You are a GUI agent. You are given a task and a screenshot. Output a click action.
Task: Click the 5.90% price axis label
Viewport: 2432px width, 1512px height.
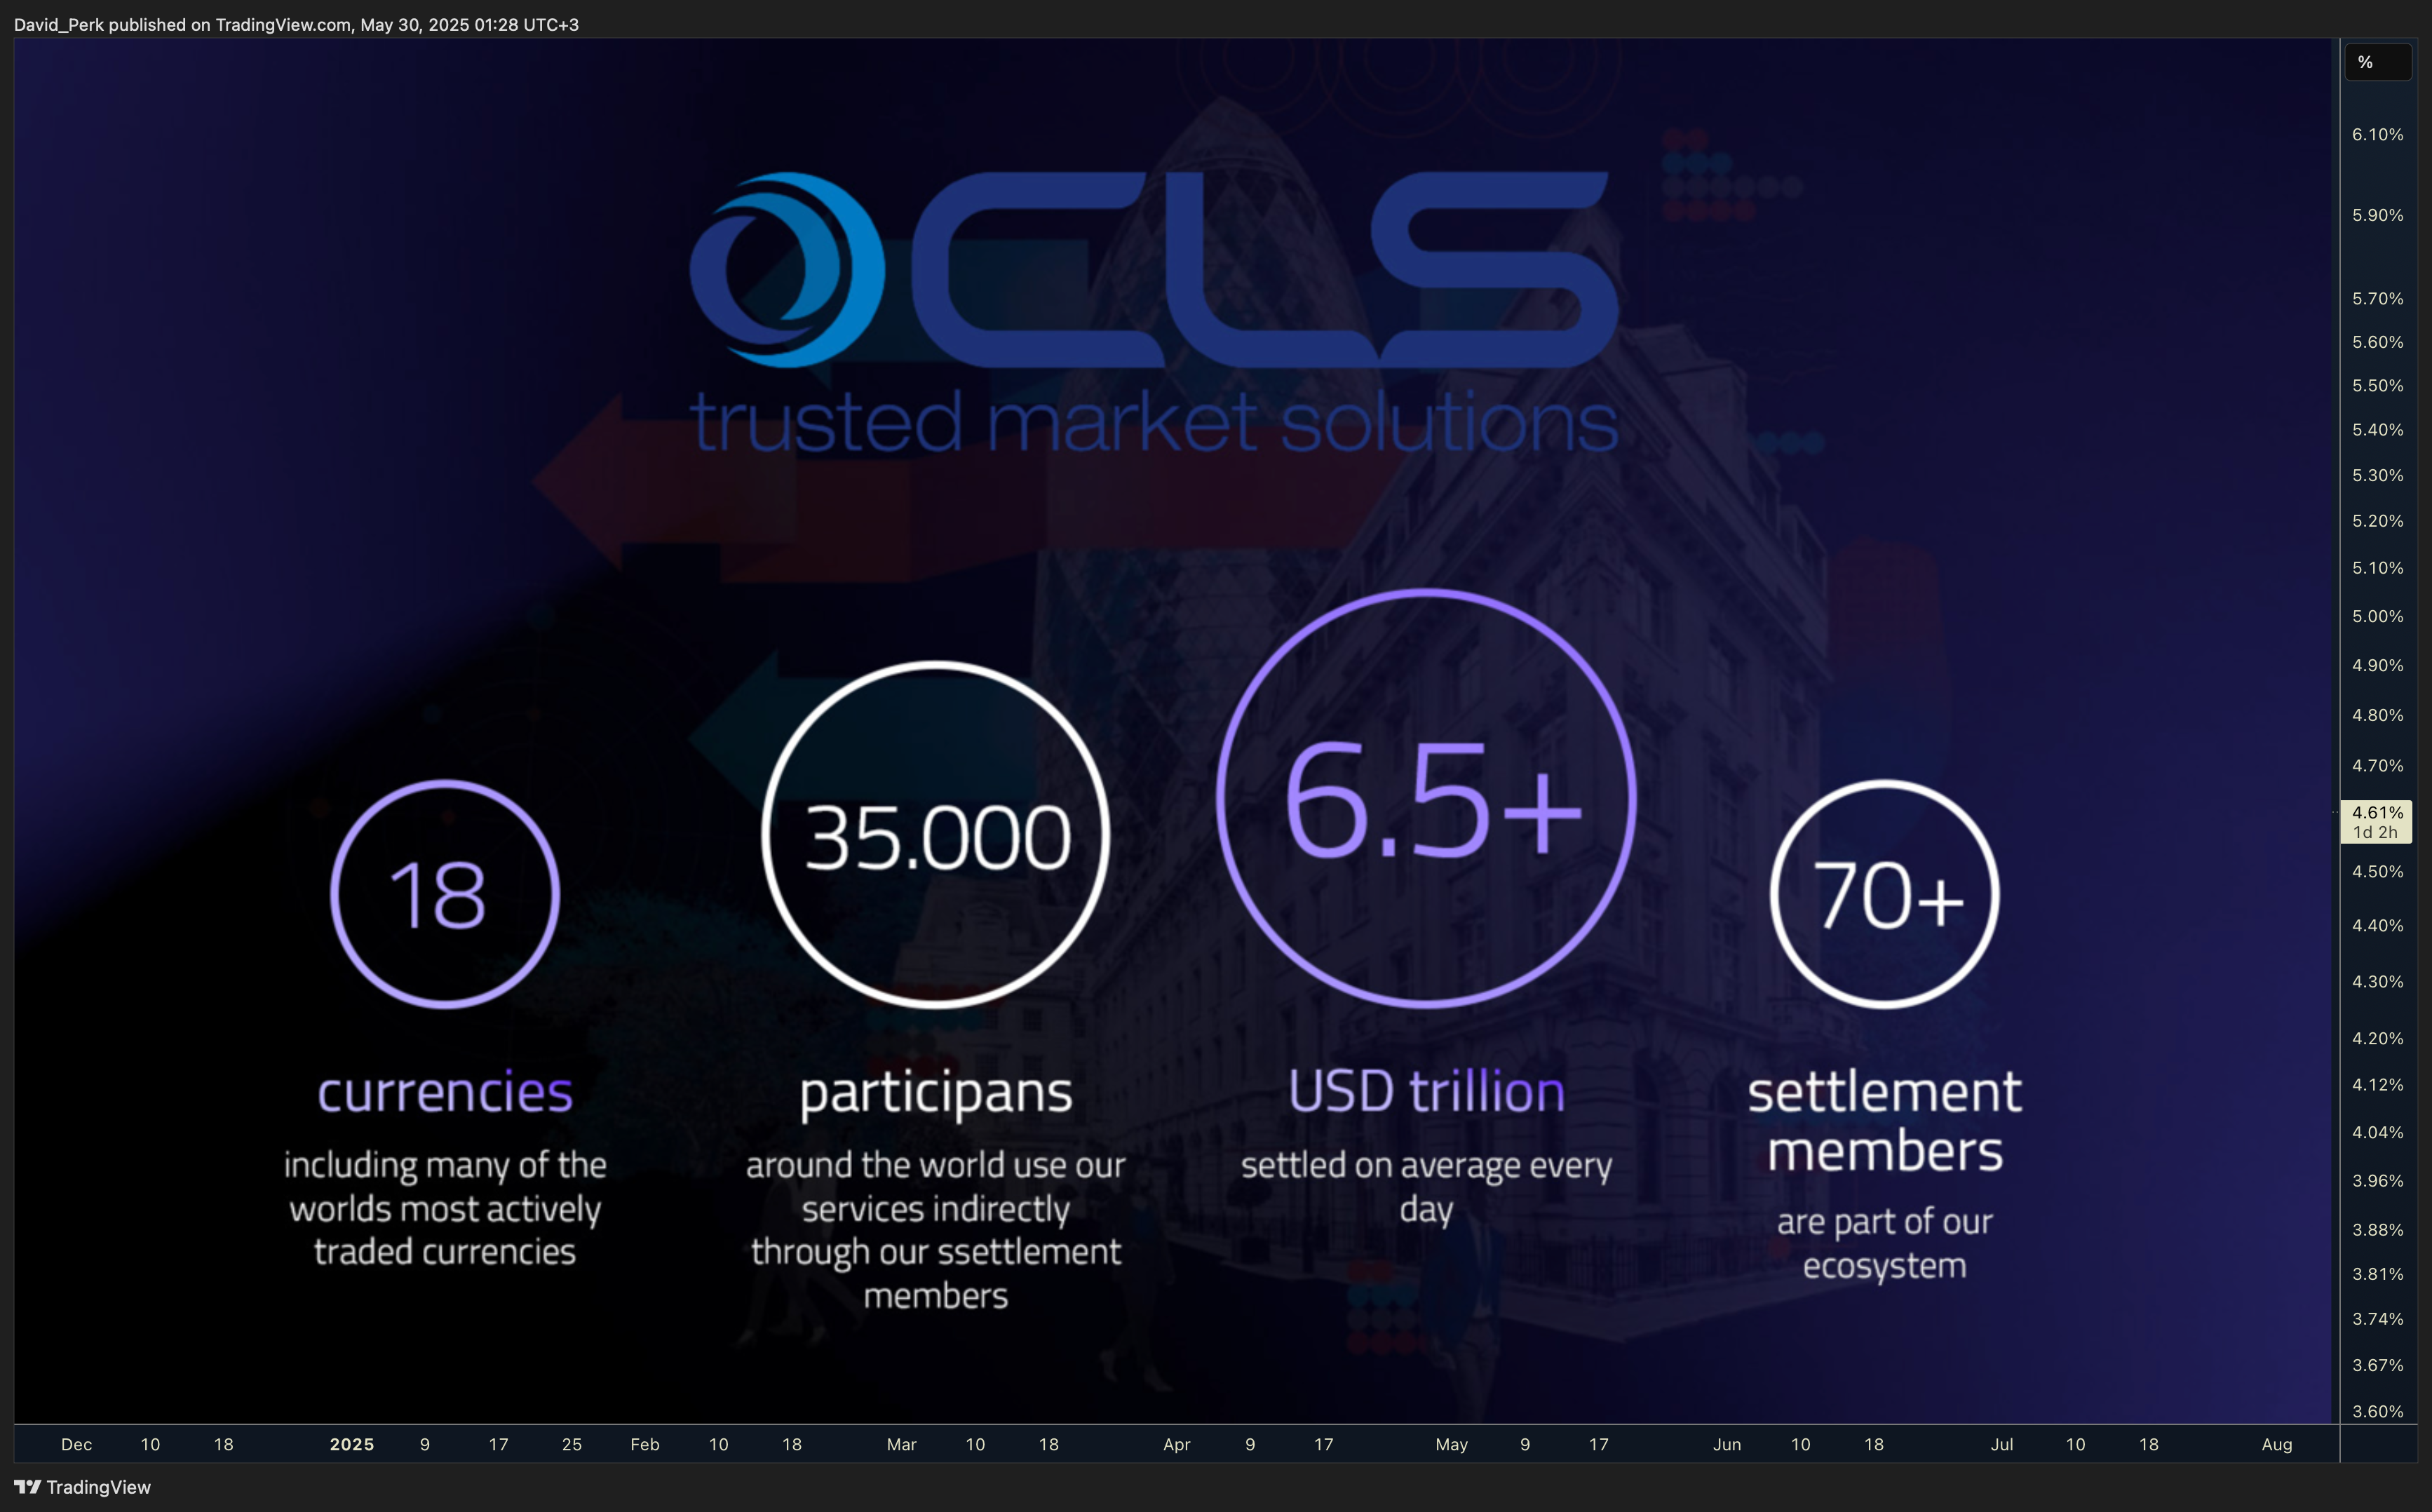pyautogui.click(x=2377, y=215)
